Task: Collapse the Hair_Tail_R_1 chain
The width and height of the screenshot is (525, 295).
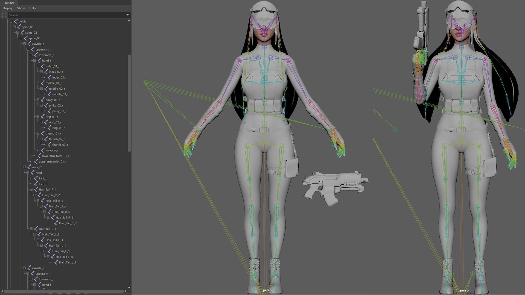Action: tap(31, 189)
